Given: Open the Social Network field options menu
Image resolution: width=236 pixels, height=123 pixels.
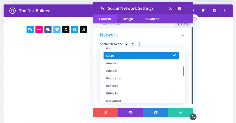Looking at the screenshot, I should click(140, 44).
